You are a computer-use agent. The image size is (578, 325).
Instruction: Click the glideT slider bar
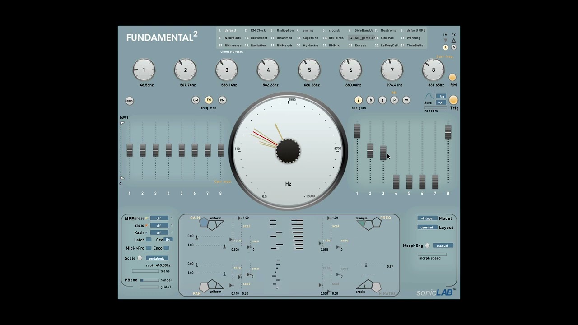(x=149, y=287)
